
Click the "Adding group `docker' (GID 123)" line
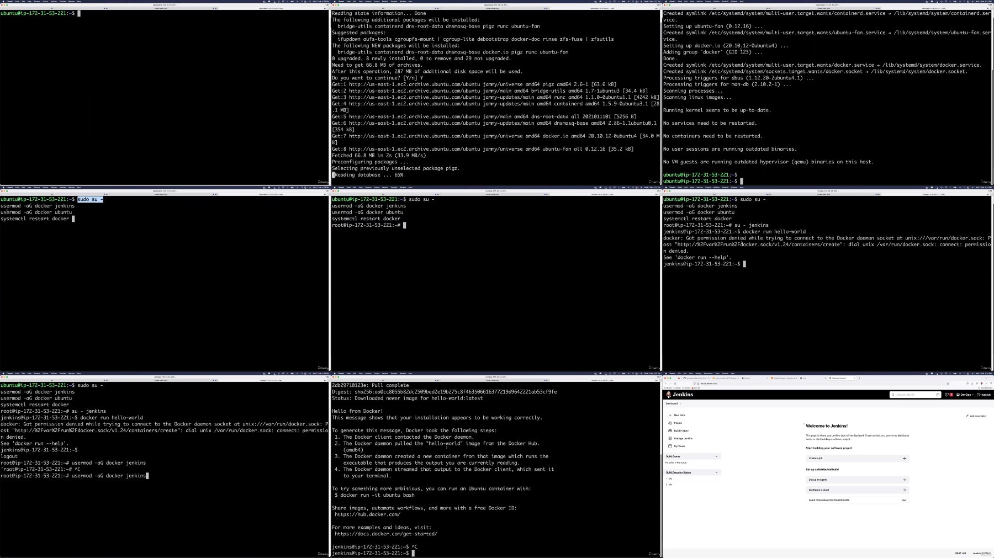tap(713, 52)
